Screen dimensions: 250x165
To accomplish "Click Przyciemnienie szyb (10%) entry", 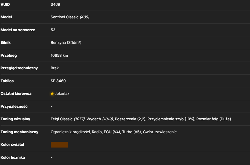I will point(171,119).
